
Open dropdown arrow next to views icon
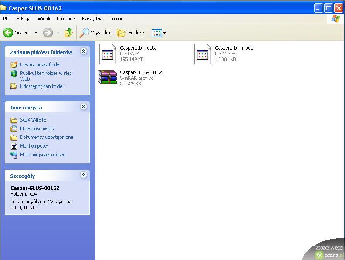point(164,33)
